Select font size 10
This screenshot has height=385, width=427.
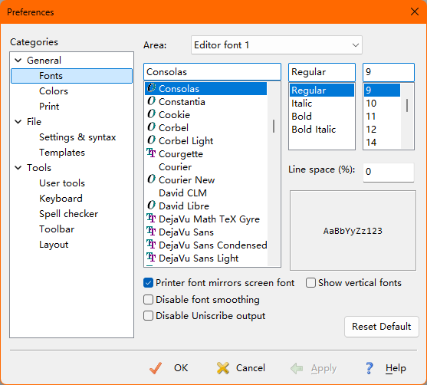pos(382,104)
